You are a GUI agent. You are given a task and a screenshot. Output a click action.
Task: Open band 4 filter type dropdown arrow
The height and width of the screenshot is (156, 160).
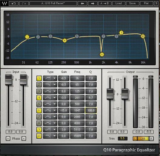[x=55, y=98]
